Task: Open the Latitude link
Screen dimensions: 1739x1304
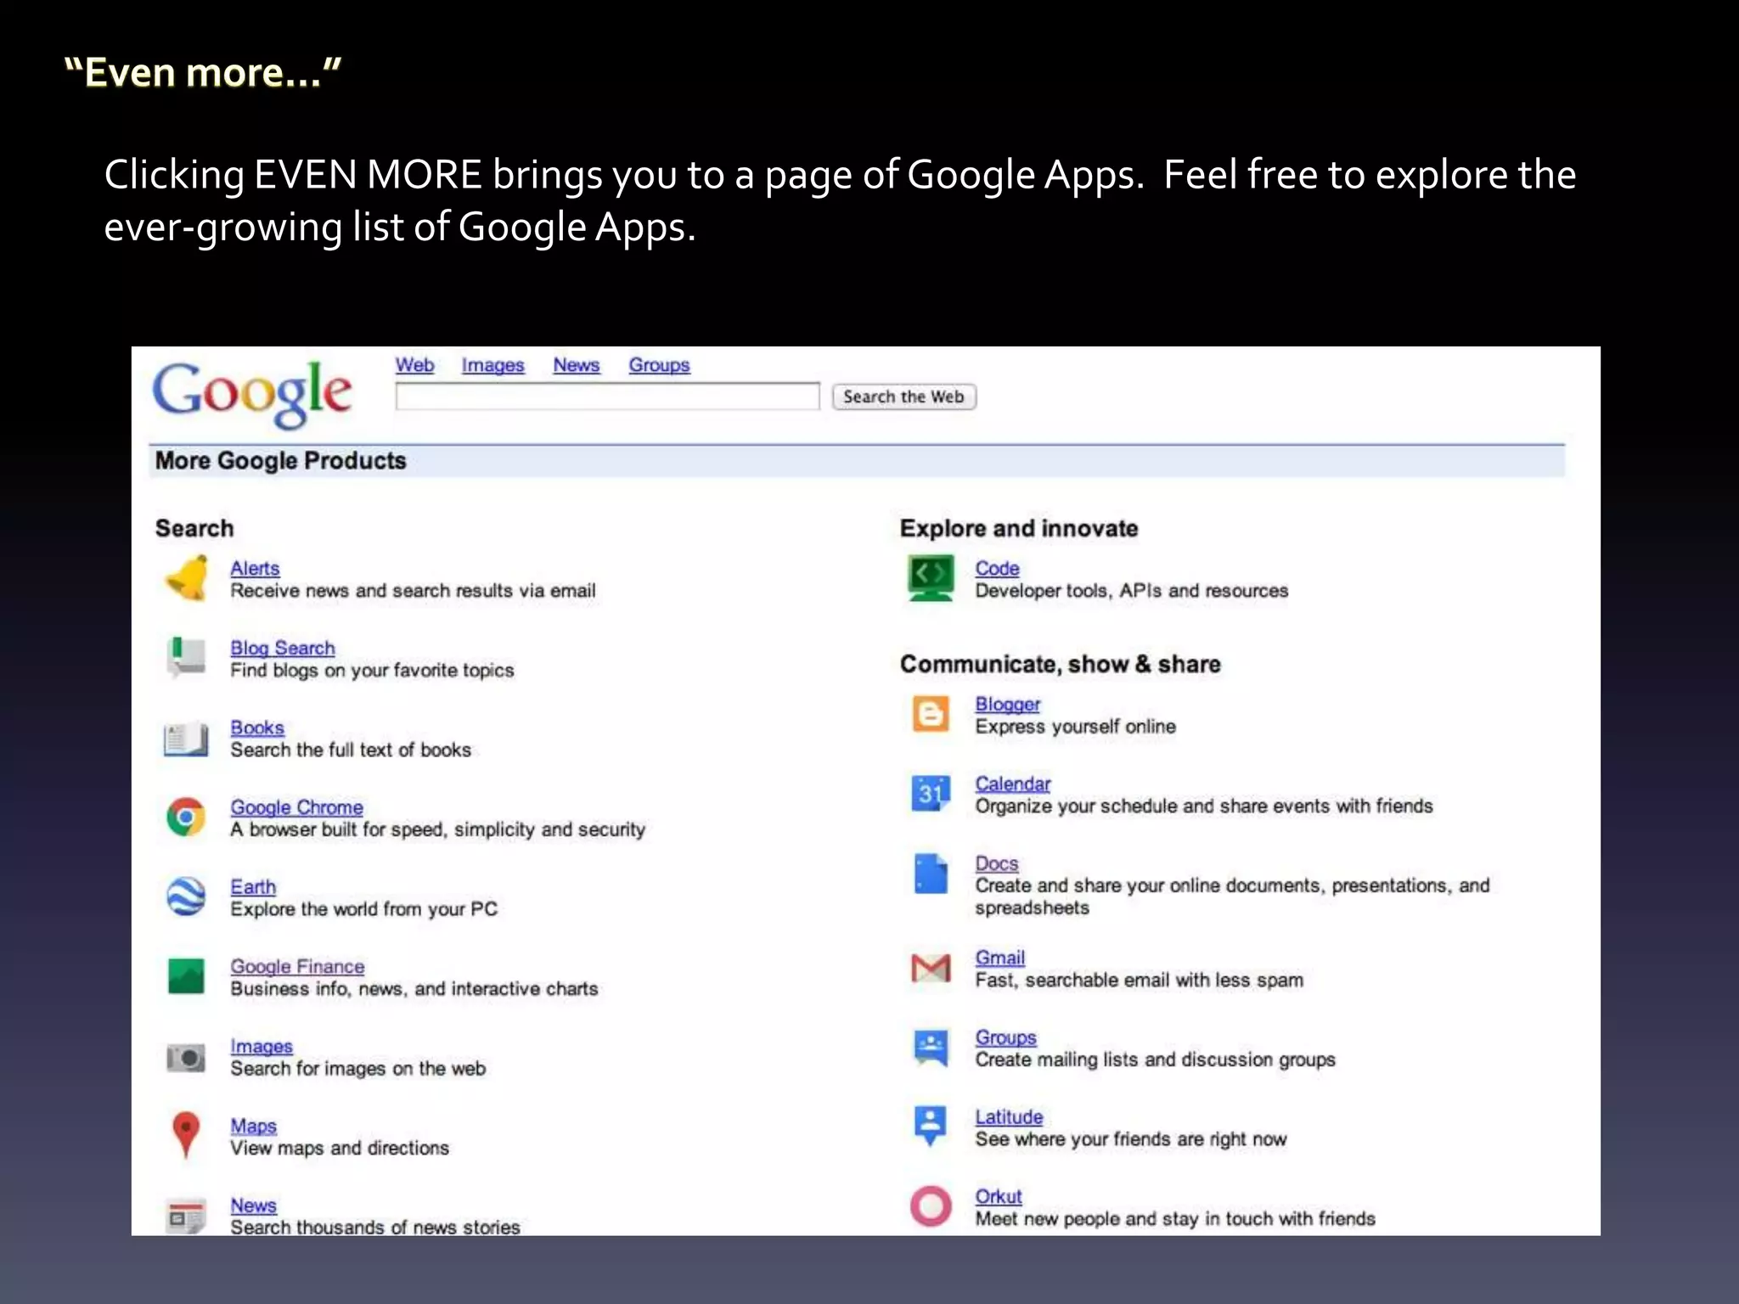Action: pyautogui.click(x=1009, y=1116)
